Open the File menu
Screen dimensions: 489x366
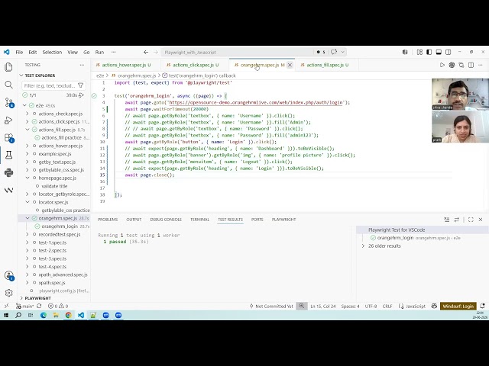(x=19, y=53)
